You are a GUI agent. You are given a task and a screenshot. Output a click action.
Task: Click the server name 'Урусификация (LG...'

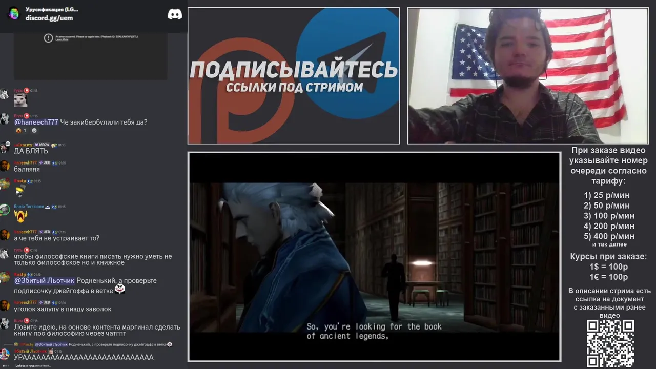pos(52,9)
